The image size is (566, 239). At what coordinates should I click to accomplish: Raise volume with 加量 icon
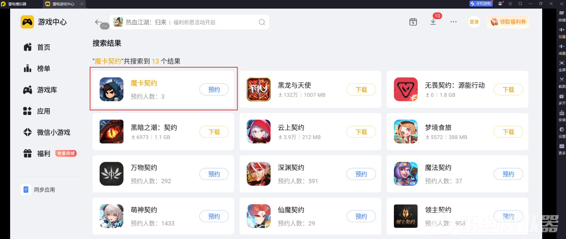click(x=562, y=30)
